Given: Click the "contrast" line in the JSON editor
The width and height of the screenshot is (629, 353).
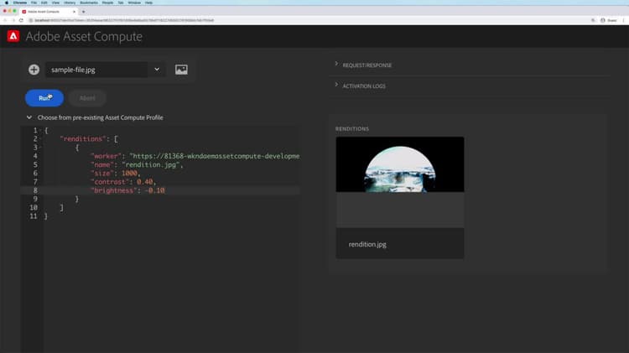Looking at the screenshot, I should pos(122,182).
